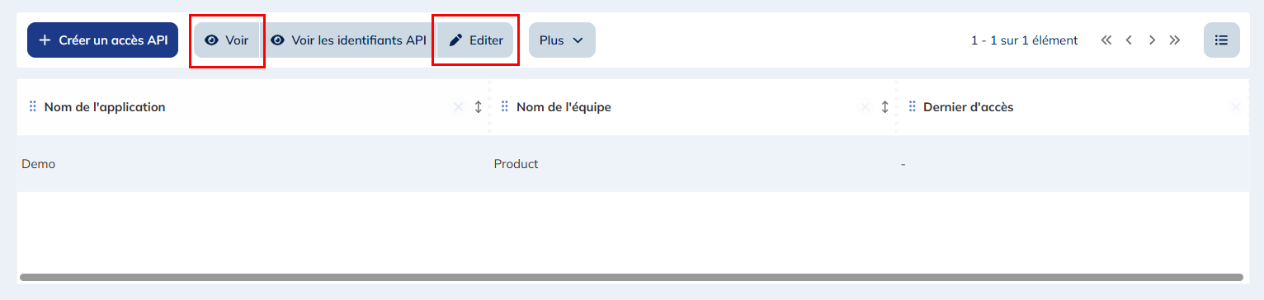
Task: Go to first page using double-left chevron
Action: coord(1106,40)
